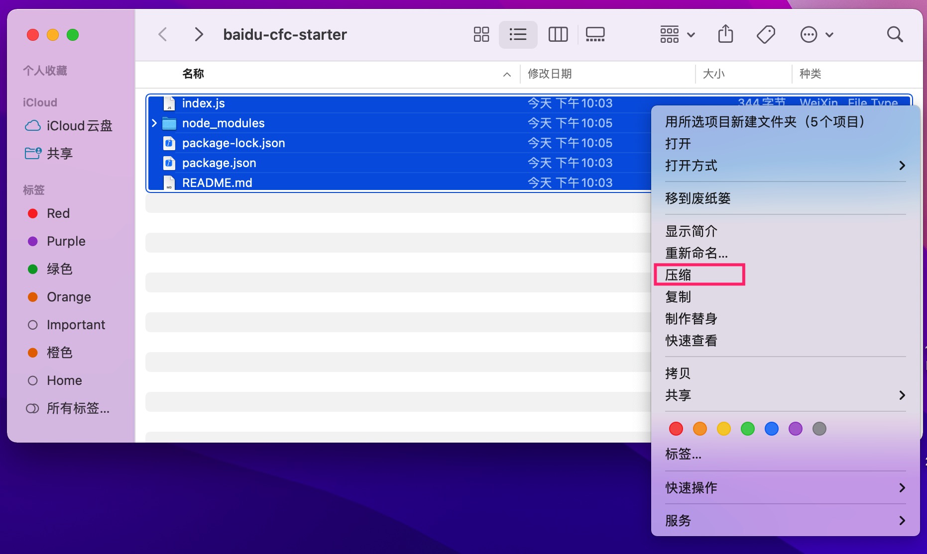Select the list view toggle

(518, 34)
